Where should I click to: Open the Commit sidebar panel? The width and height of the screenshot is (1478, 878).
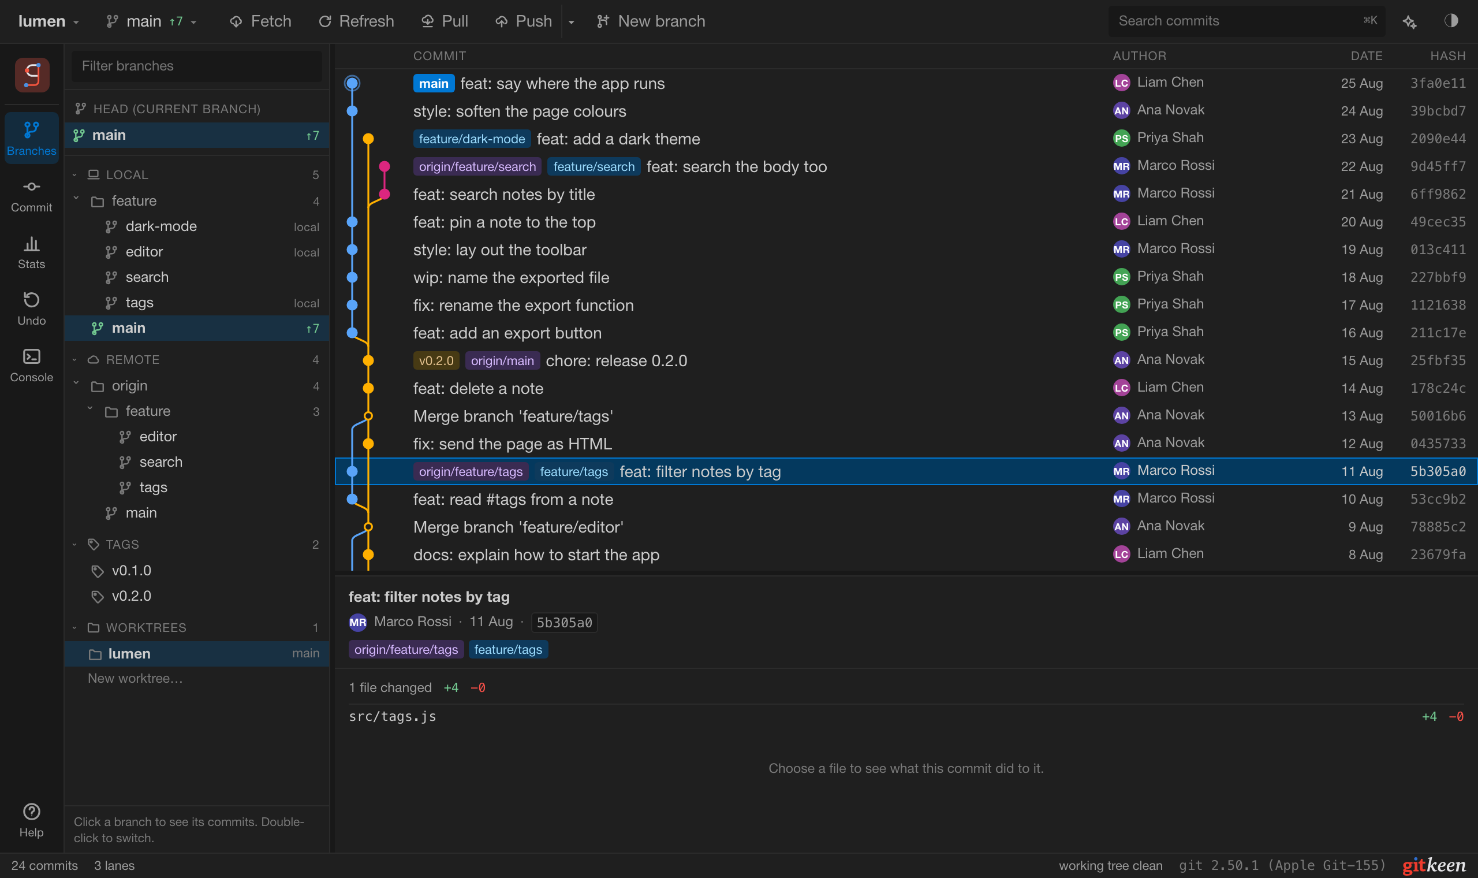pos(31,196)
